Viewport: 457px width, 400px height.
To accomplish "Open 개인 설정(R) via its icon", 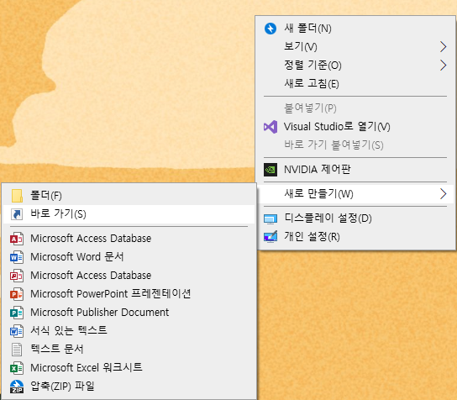I will tap(271, 237).
